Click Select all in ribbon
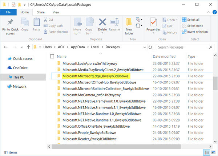 tap(191, 20)
